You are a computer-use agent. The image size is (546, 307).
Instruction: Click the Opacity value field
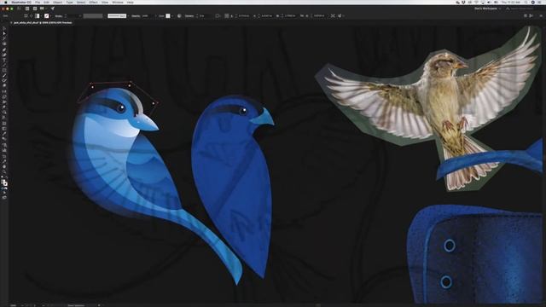point(148,16)
